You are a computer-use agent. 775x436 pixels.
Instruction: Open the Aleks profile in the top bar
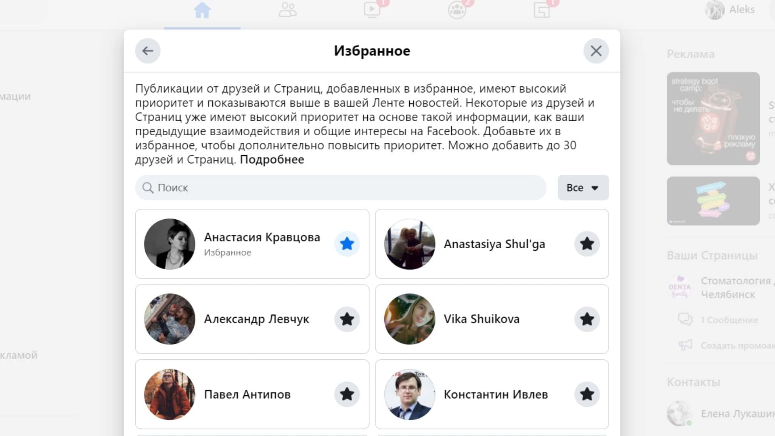pos(730,10)
